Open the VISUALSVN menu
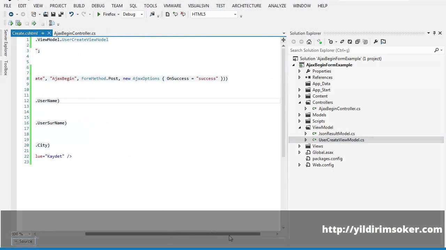This screenshot has width=446, height=250. click(x=199, y=6)
